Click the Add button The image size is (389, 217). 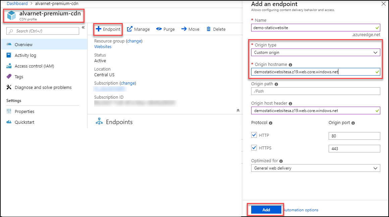click(x=266, y=210)
